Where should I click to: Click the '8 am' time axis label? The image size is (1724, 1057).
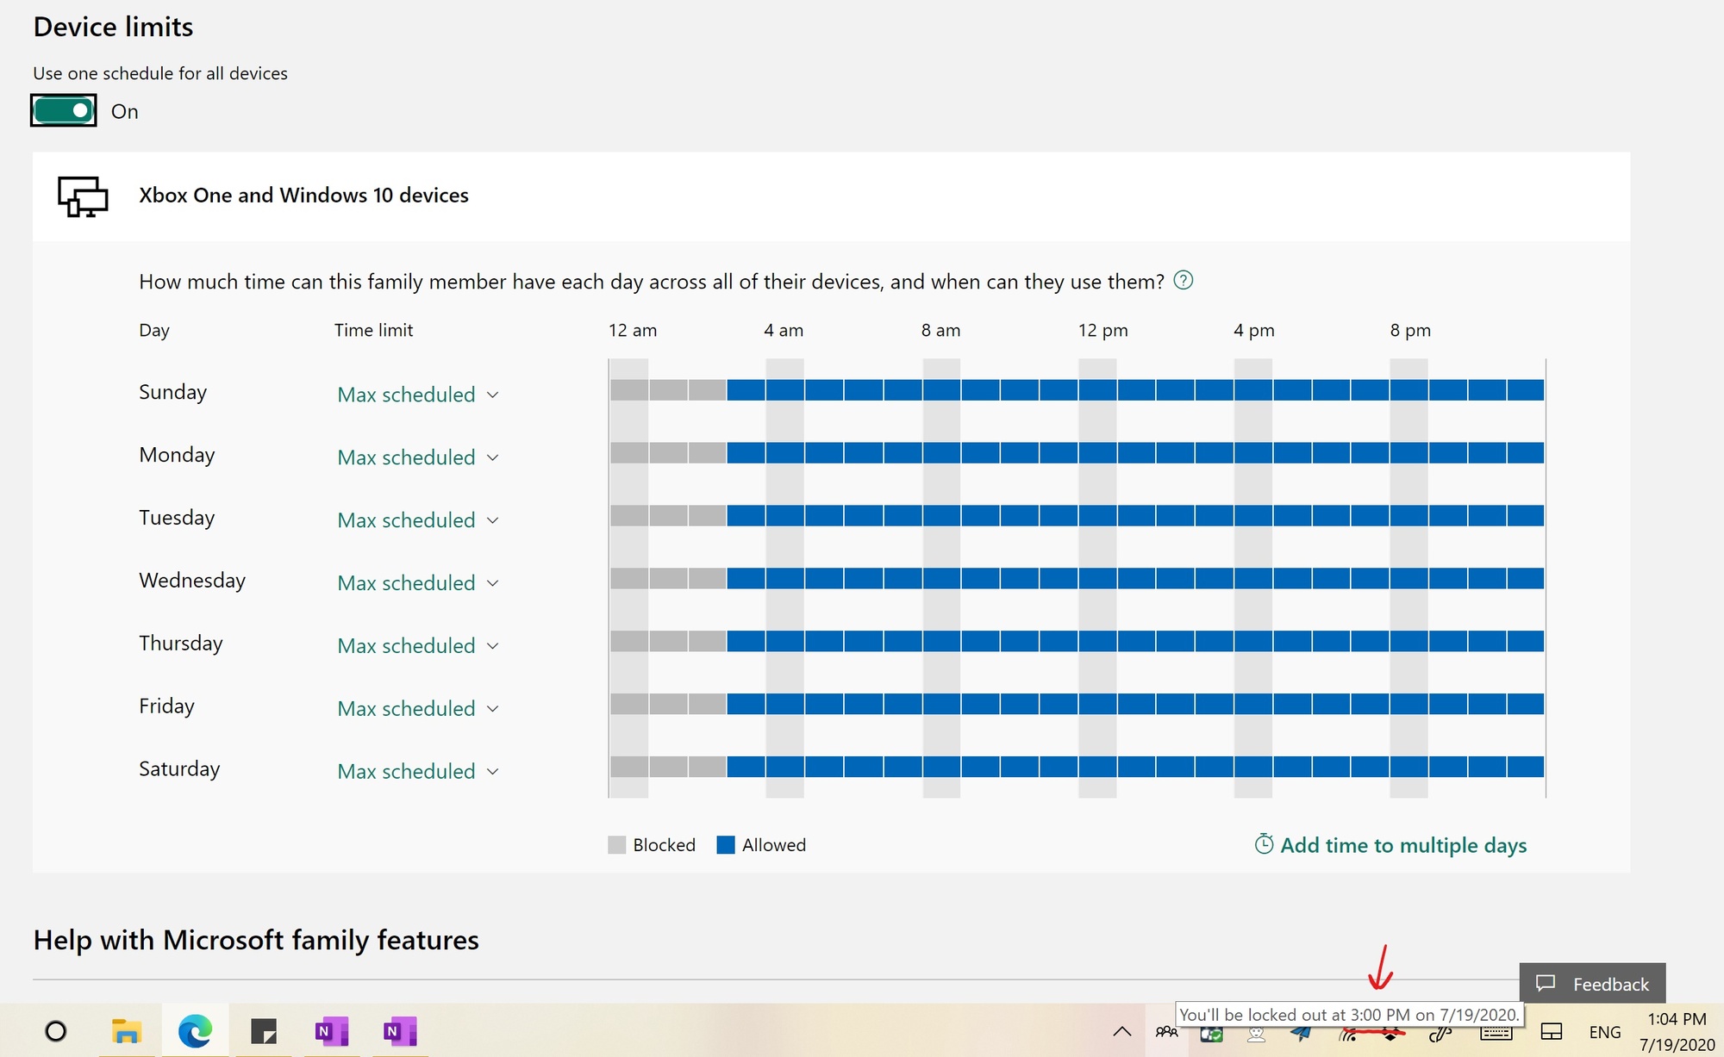click(940, 330)
